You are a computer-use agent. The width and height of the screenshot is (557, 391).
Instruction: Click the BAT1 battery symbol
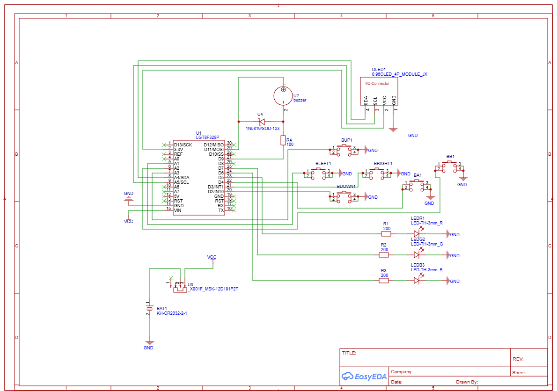(150, 308)
